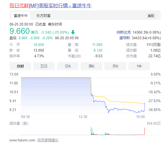Click the 104.05万 volume scale label
The width and height of the screenshot is (168, 143).
pyautogui.click(x=153, y=123)
